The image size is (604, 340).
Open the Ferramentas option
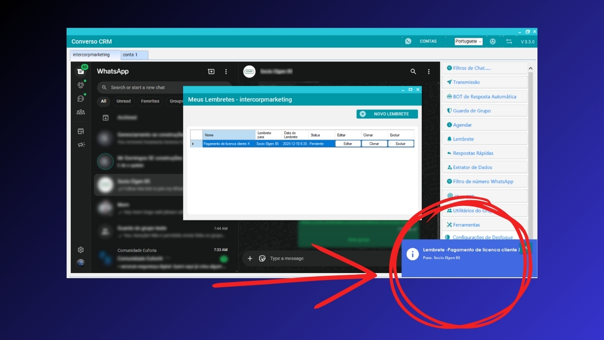click(x=485, y=225)
